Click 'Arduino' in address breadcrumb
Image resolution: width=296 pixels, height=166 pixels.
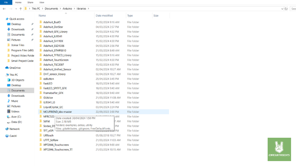67,9
